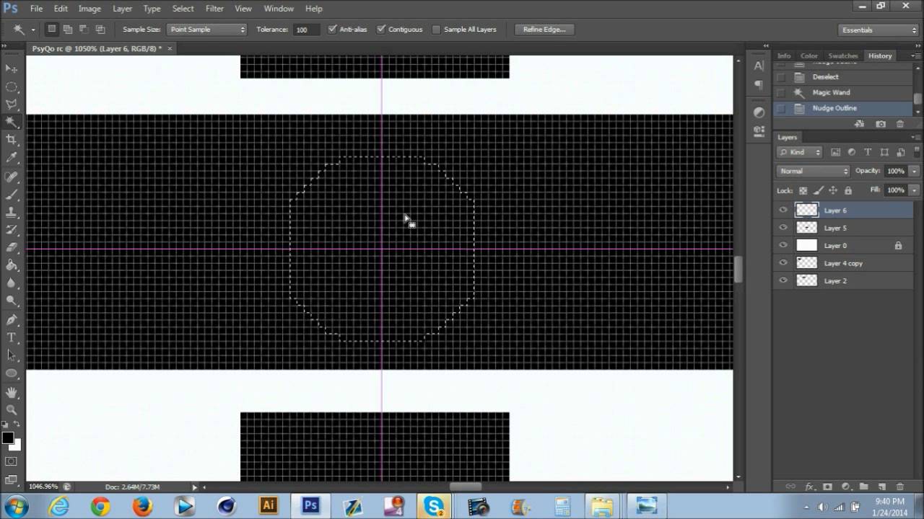The image size is (924, 519).
Task: Open the History panel options menu
Action: click(915, 56)
